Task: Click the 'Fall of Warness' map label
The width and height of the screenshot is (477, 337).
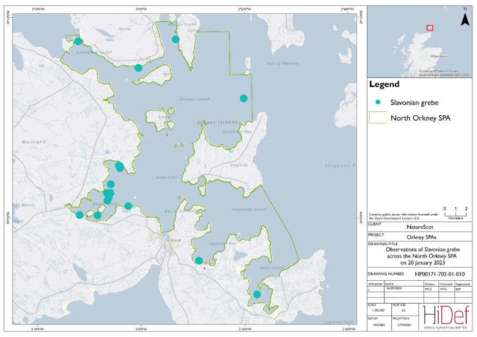Action: 283,64
